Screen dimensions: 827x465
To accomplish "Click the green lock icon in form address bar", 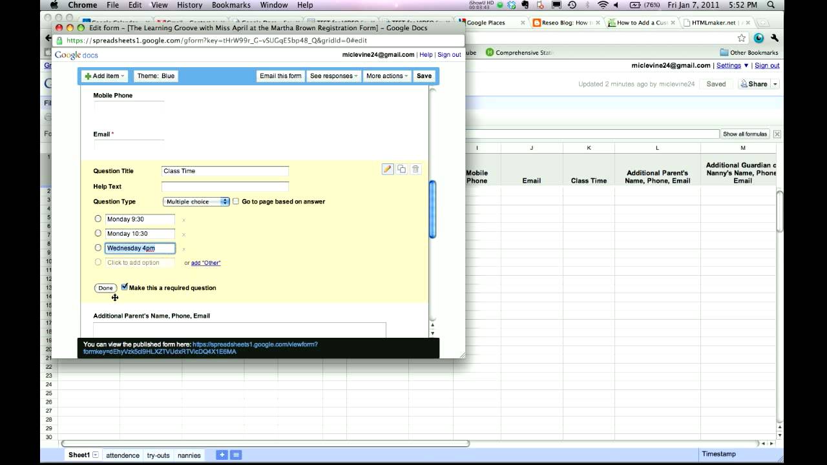I will (60, 41).
